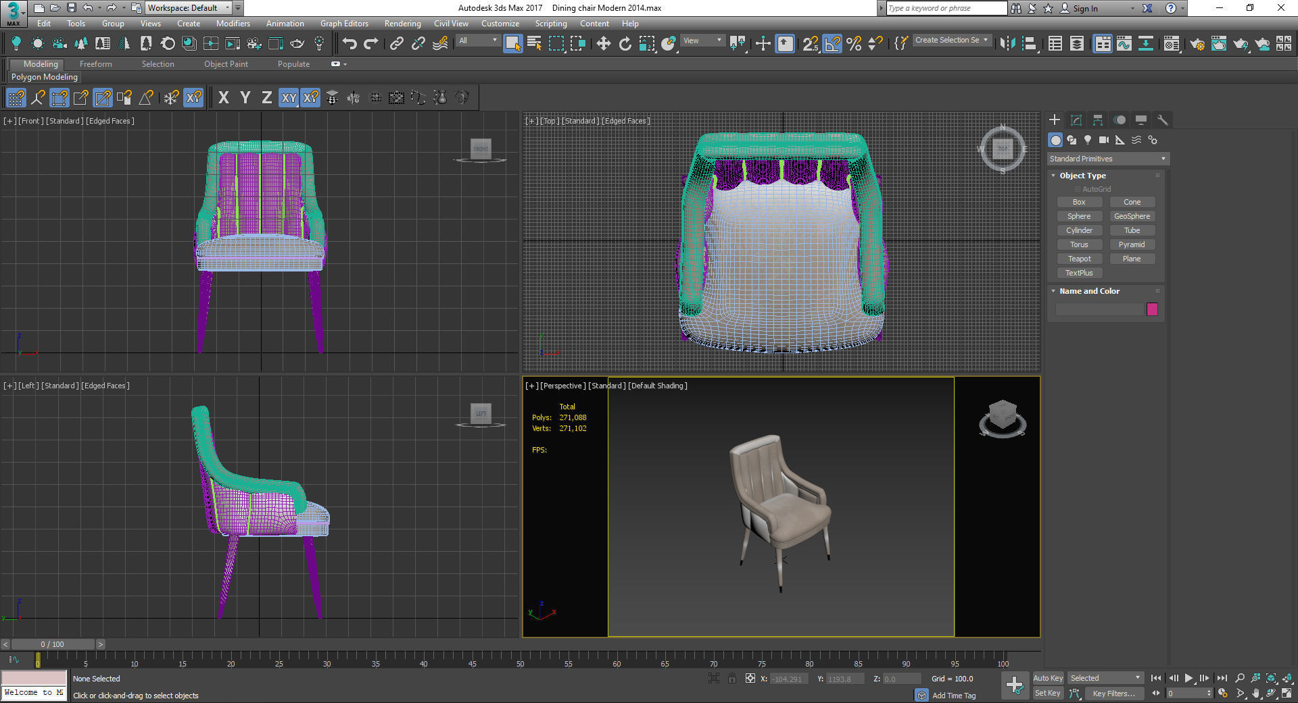Click the keyword search field
The height and width of the screenshot is (703, 1298).
946,8
